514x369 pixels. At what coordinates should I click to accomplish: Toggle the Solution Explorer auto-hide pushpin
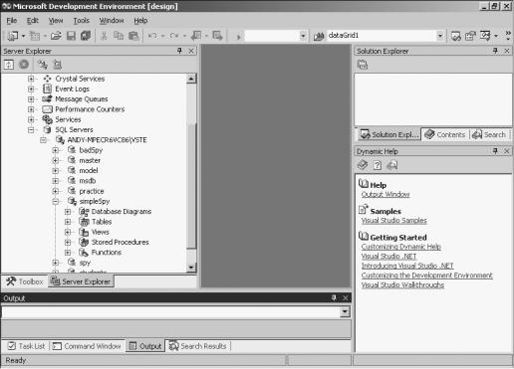(495, 51)
